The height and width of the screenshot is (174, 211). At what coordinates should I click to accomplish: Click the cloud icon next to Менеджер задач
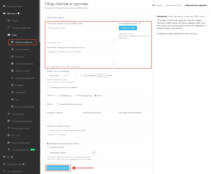(x=4, y=6)
